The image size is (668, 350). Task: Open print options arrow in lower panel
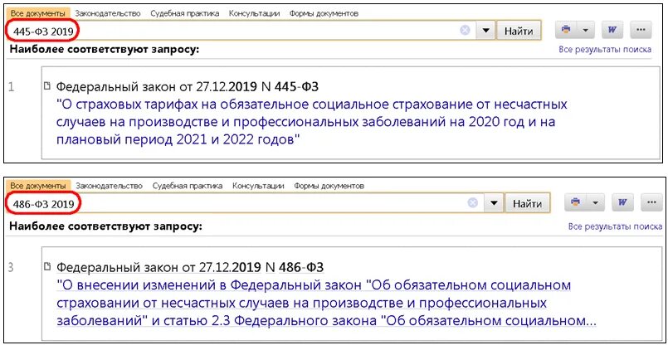(596, 202)
